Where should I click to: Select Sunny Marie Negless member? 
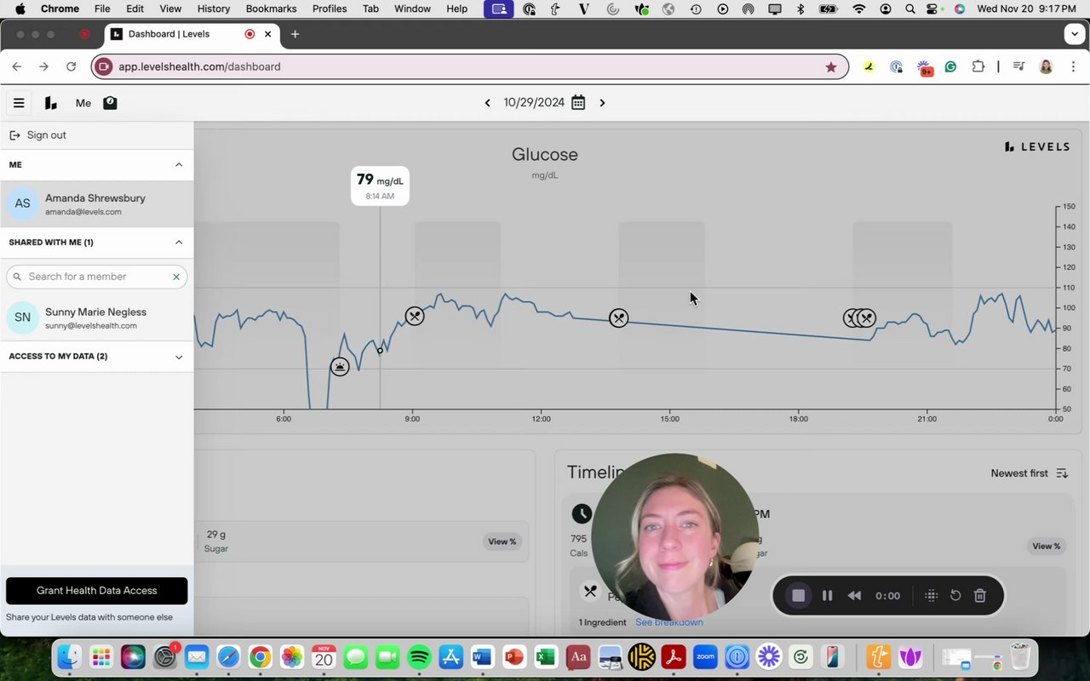click(97, 318)
